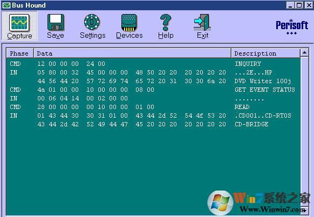Click the Bus Hound title bar icon
This screenshot has width=314, height=217.
(x=6, y=5)
